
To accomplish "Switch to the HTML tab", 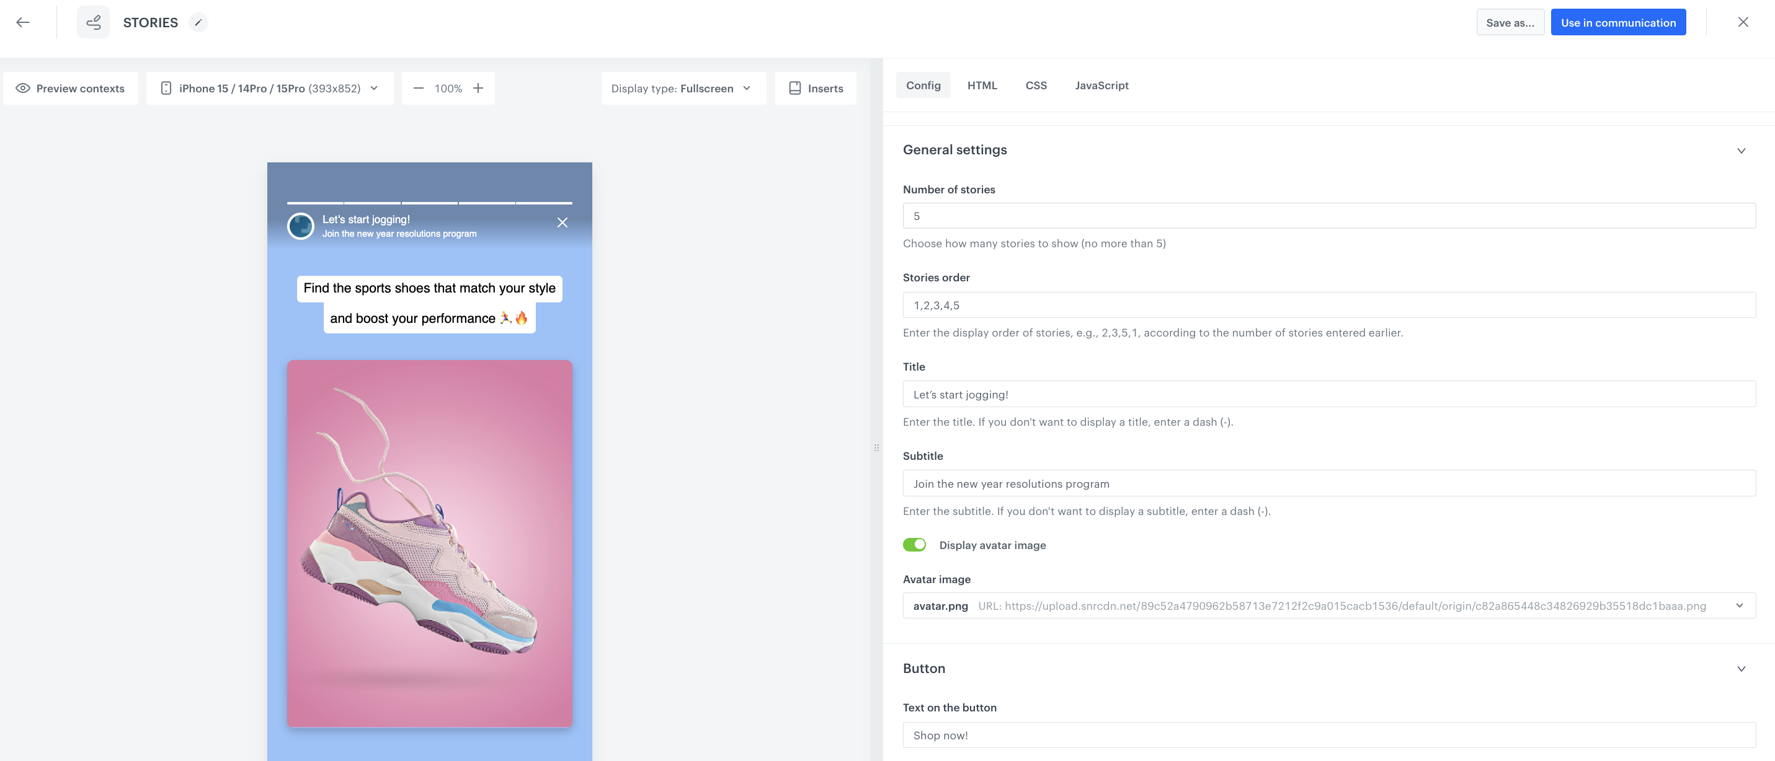I will 981,85.
